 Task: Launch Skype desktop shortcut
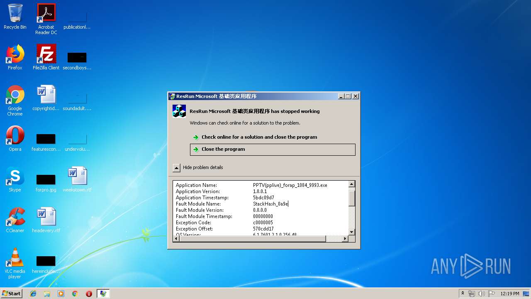(15, 179)
